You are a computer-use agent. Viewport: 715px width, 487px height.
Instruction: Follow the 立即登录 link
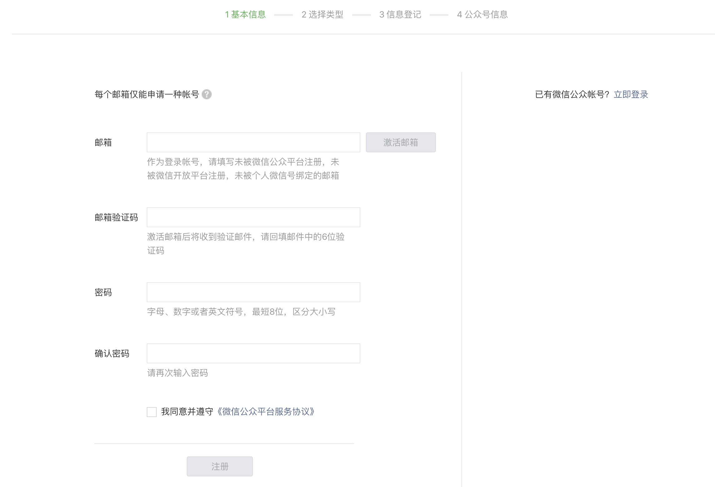(631, 94)
